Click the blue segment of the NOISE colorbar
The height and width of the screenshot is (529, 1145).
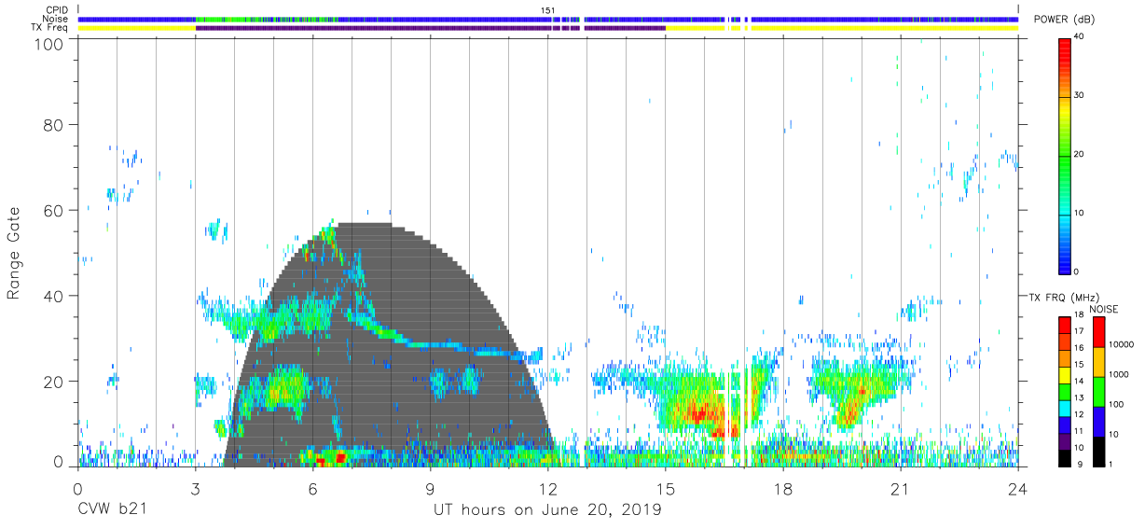point(1098,422)
